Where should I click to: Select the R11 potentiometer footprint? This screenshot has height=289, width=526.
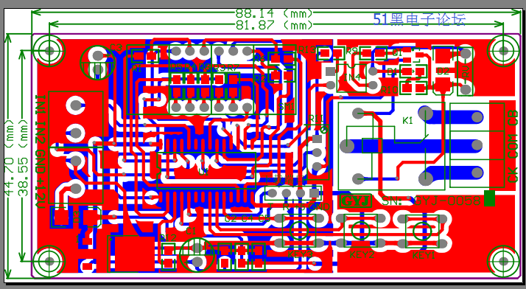318,152
